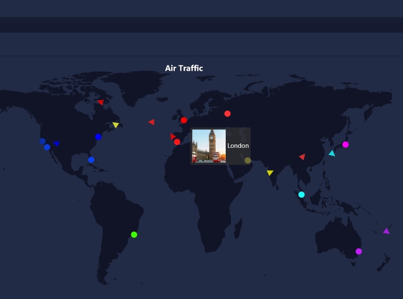
Task: Click the London label in the tooltip
Action: (238, 146)
